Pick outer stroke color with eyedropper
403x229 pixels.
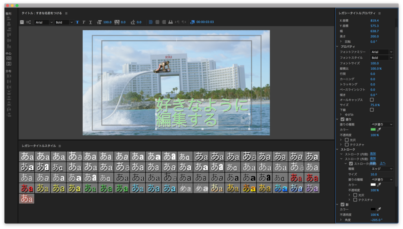tap(379, 185)
